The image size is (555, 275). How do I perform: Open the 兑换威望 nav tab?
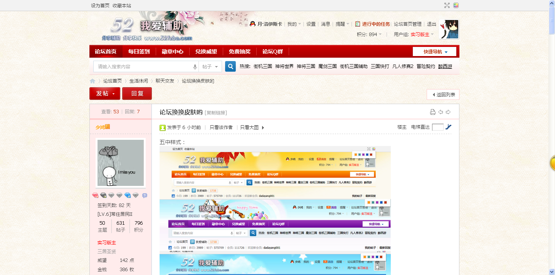point(206,51)
